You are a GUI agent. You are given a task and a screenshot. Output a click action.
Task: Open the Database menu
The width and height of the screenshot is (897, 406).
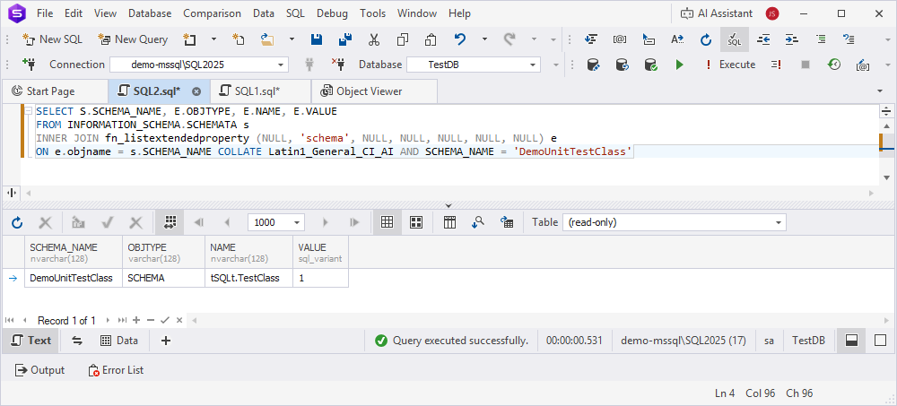tap(150, 13)
